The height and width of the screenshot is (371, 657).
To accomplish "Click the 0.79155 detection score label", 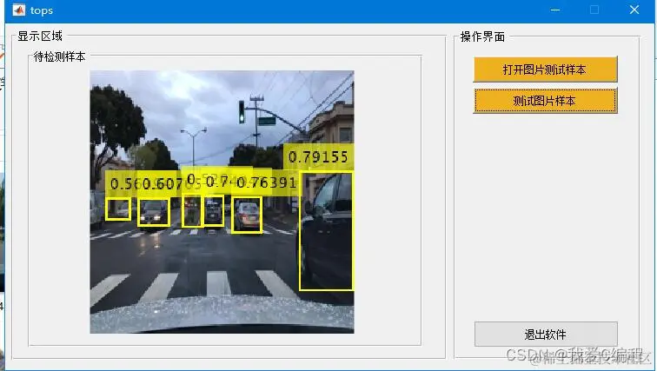I will pos(318,157).
